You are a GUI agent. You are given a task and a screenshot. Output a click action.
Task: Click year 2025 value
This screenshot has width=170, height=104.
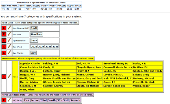tap(48, 47)
